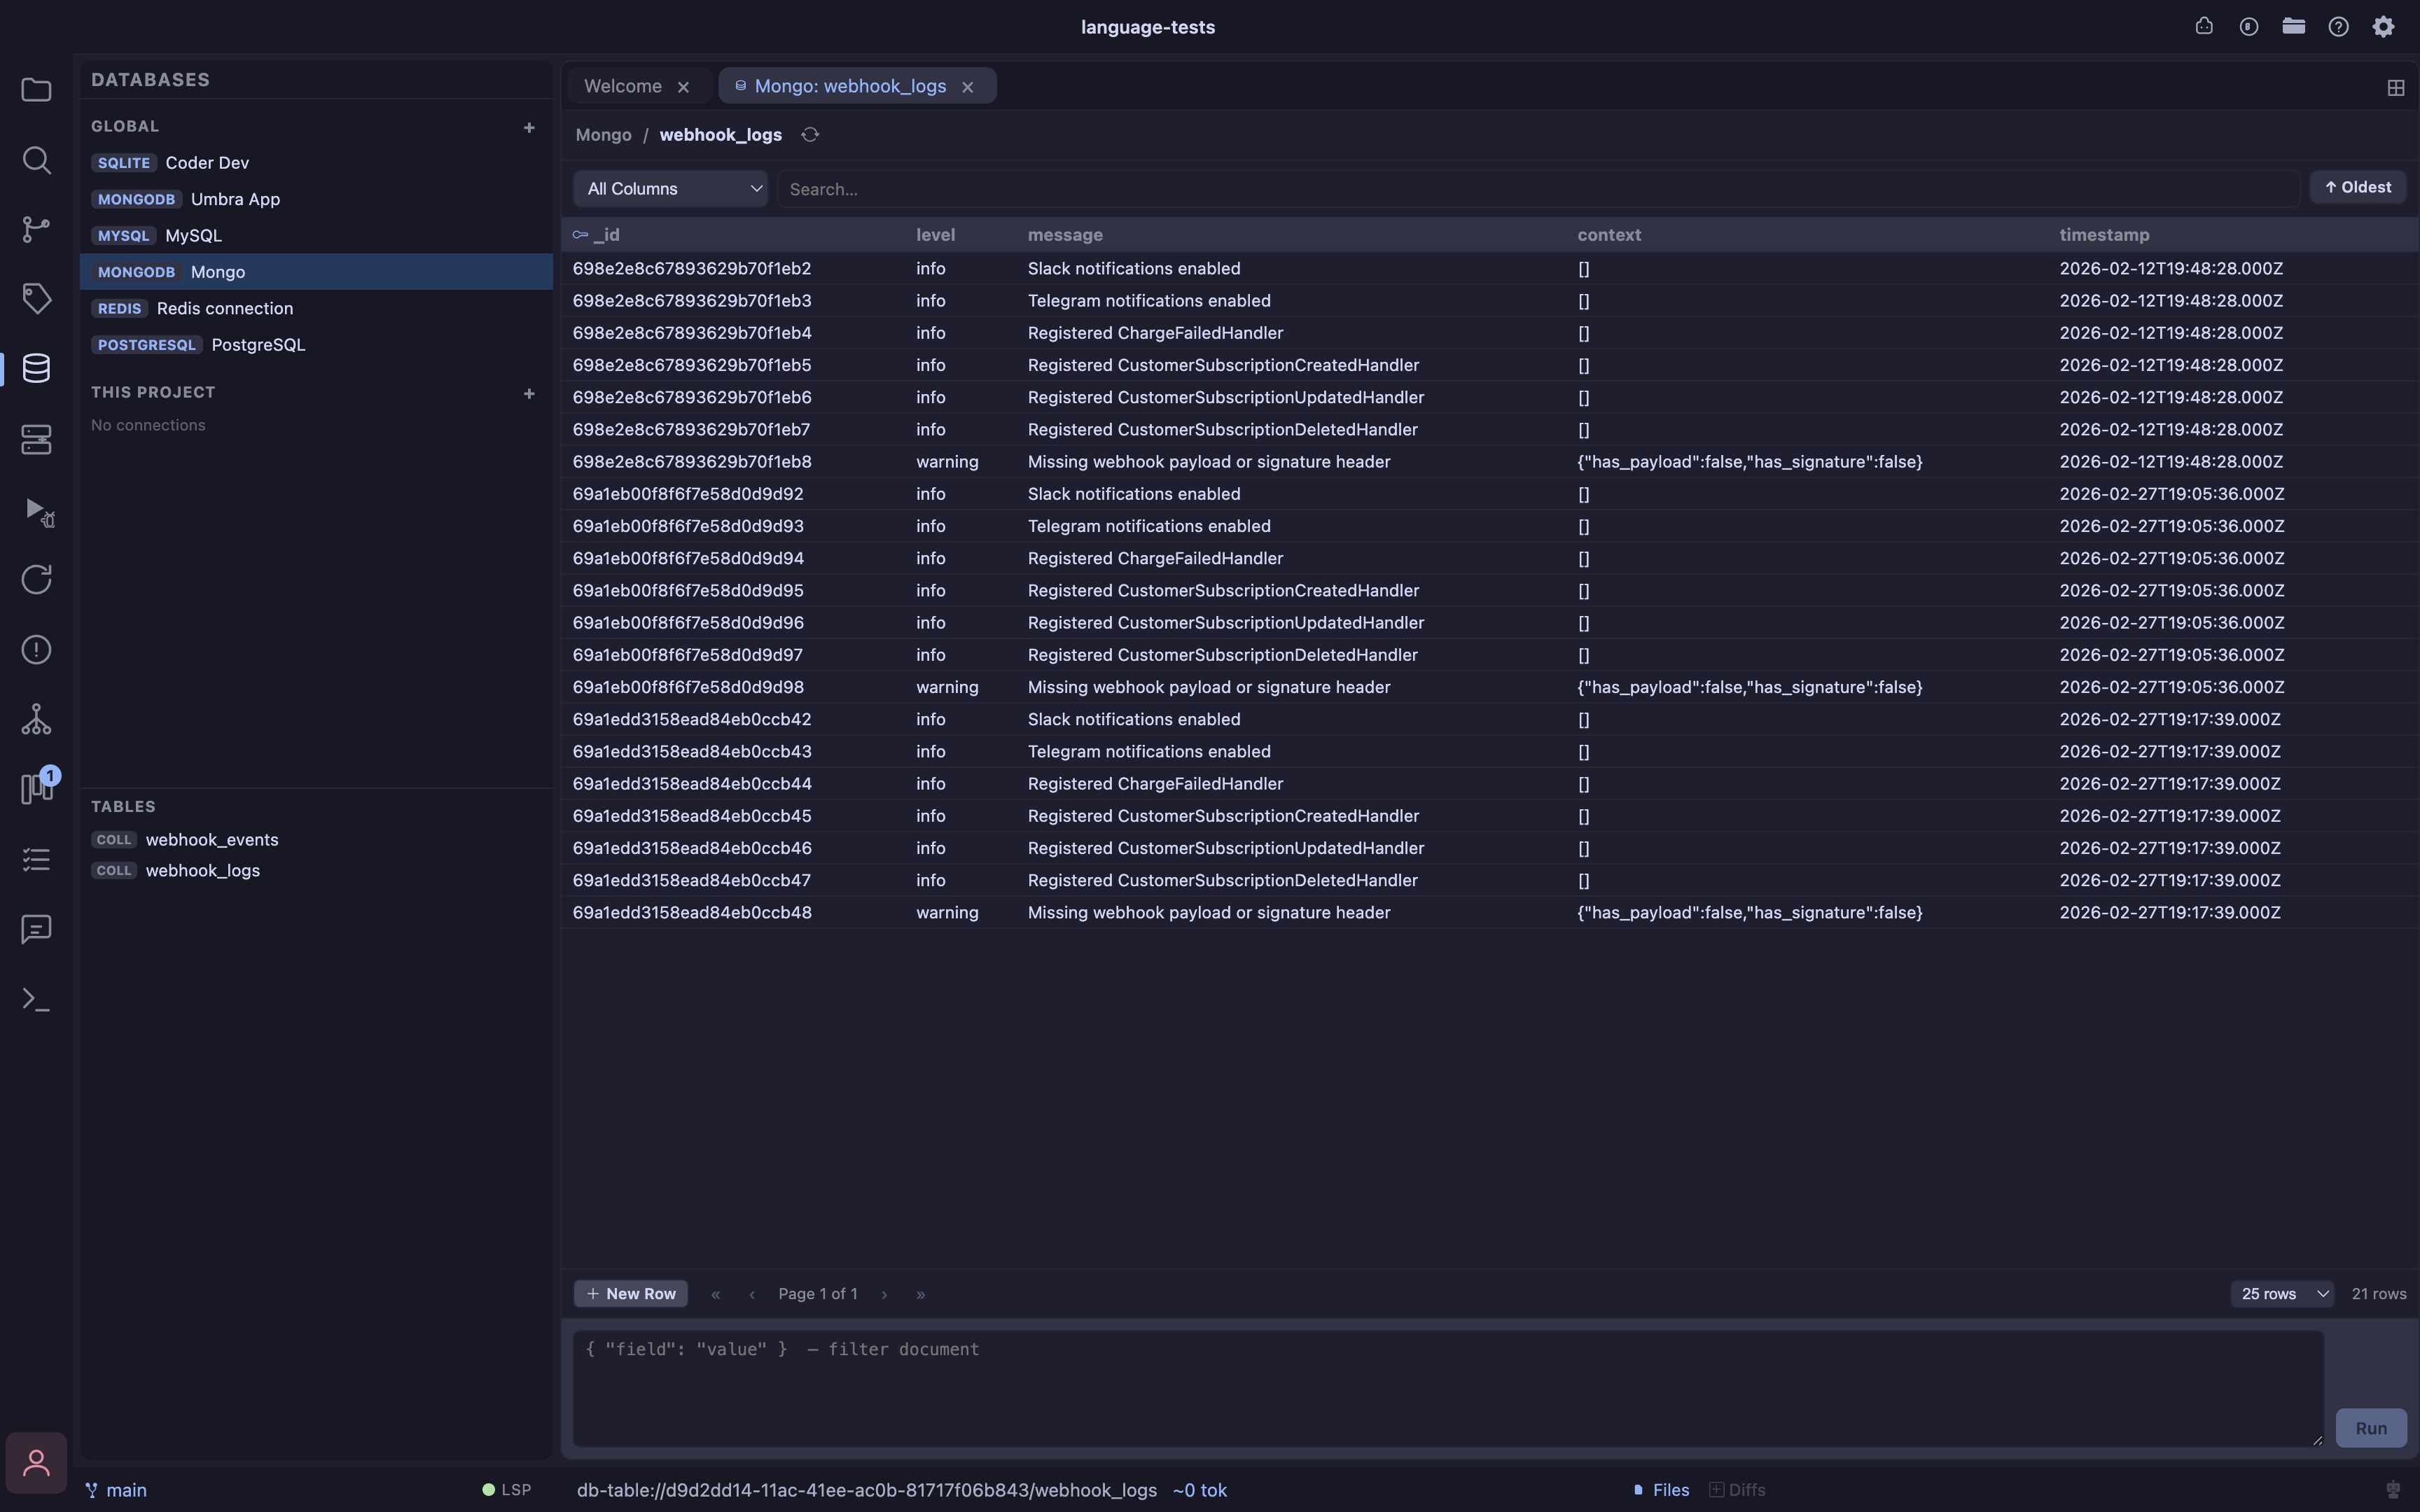
Task: Switch to the Welcome tab
Action: point(622,86)
